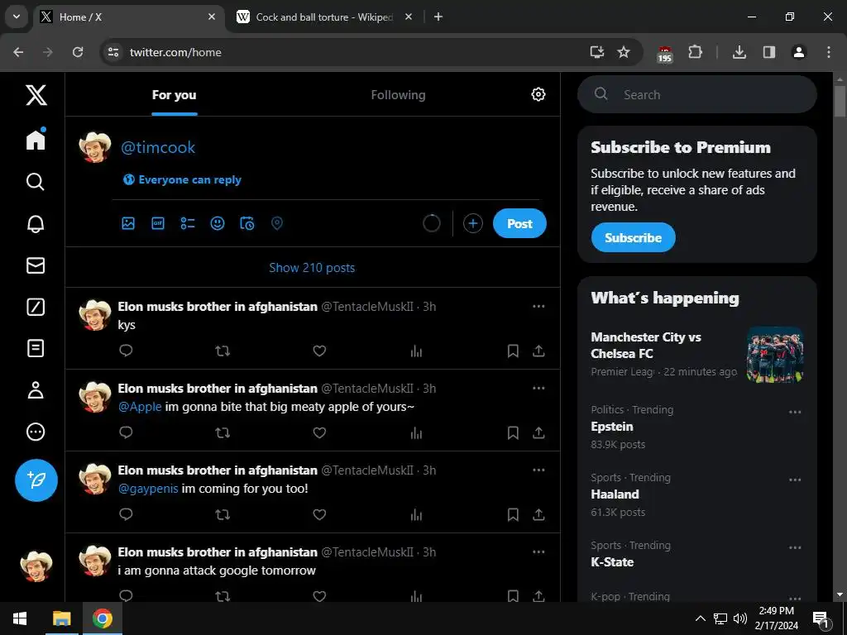Switch to the For you tab
Viewport: 847px width, 635px height.
tap(174, 95)
